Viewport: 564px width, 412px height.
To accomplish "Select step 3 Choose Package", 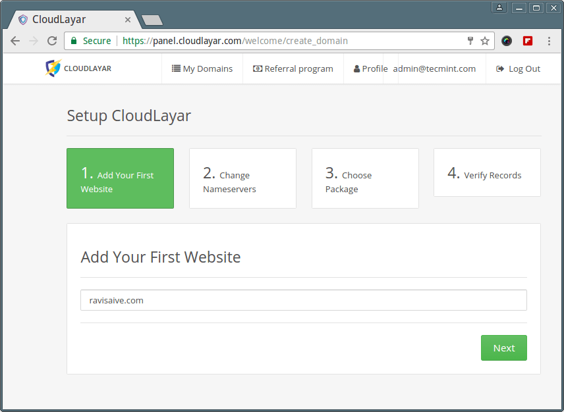I will (365, 178).
